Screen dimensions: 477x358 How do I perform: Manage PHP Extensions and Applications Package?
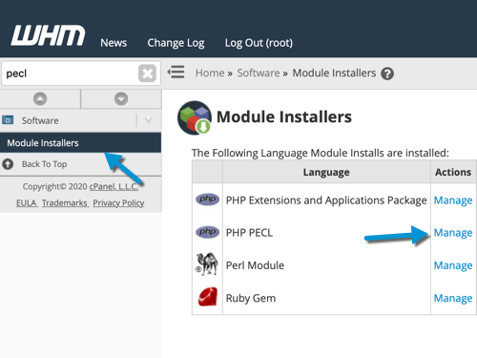pyautogui.click(x=453, y=200)
